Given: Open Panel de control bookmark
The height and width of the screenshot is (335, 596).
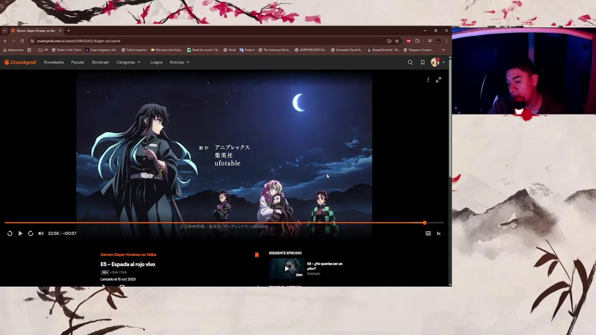Looking at the screenshot, I should click(203, 50).
